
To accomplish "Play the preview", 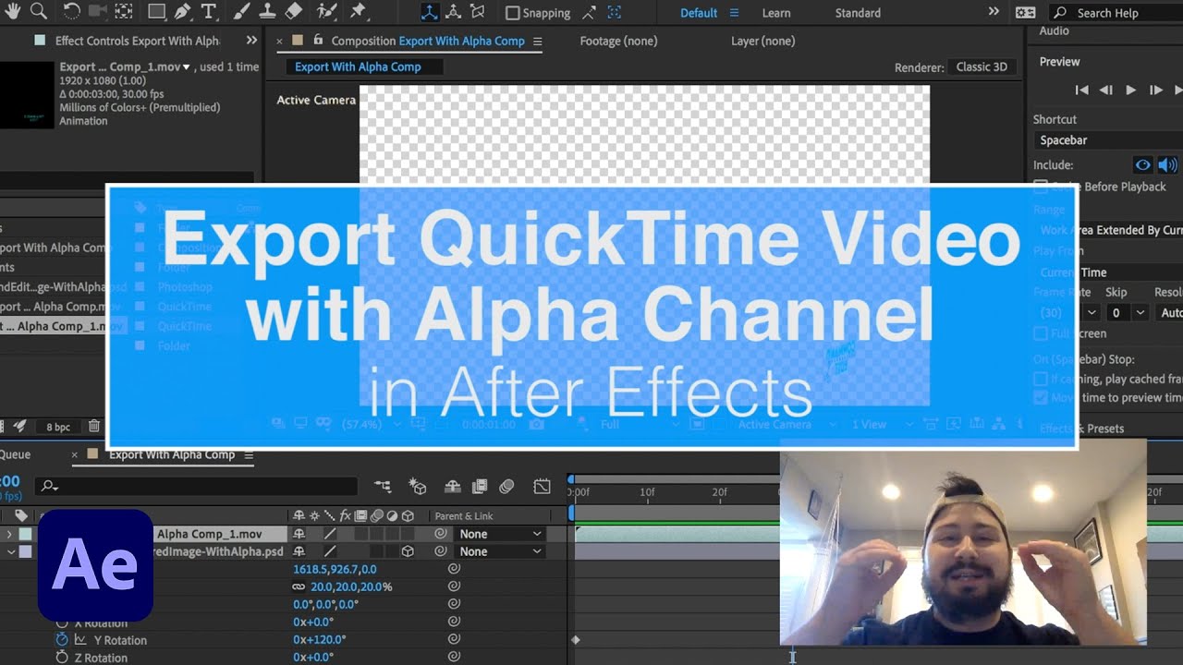I will (1130, 90).
